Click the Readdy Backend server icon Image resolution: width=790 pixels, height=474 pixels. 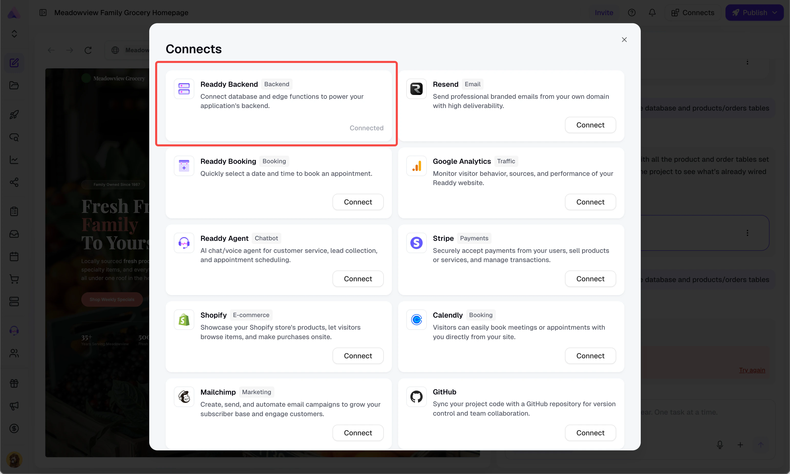[x=184, y=89]
